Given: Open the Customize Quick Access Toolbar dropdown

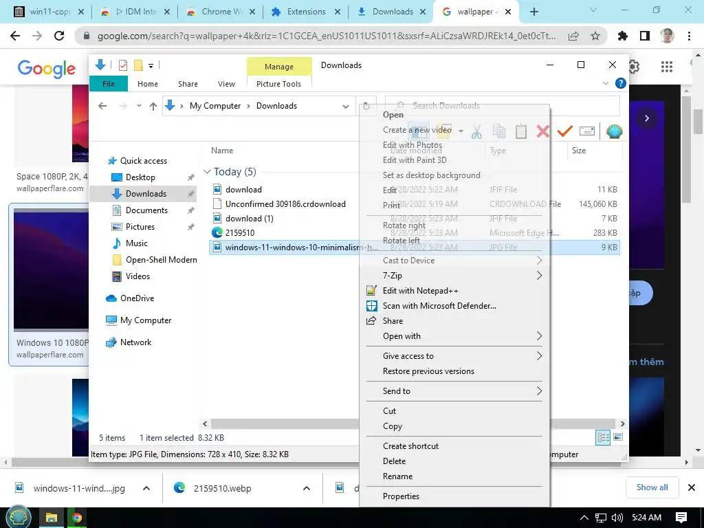Looking at the screenshot, I should tap(151, 66).
